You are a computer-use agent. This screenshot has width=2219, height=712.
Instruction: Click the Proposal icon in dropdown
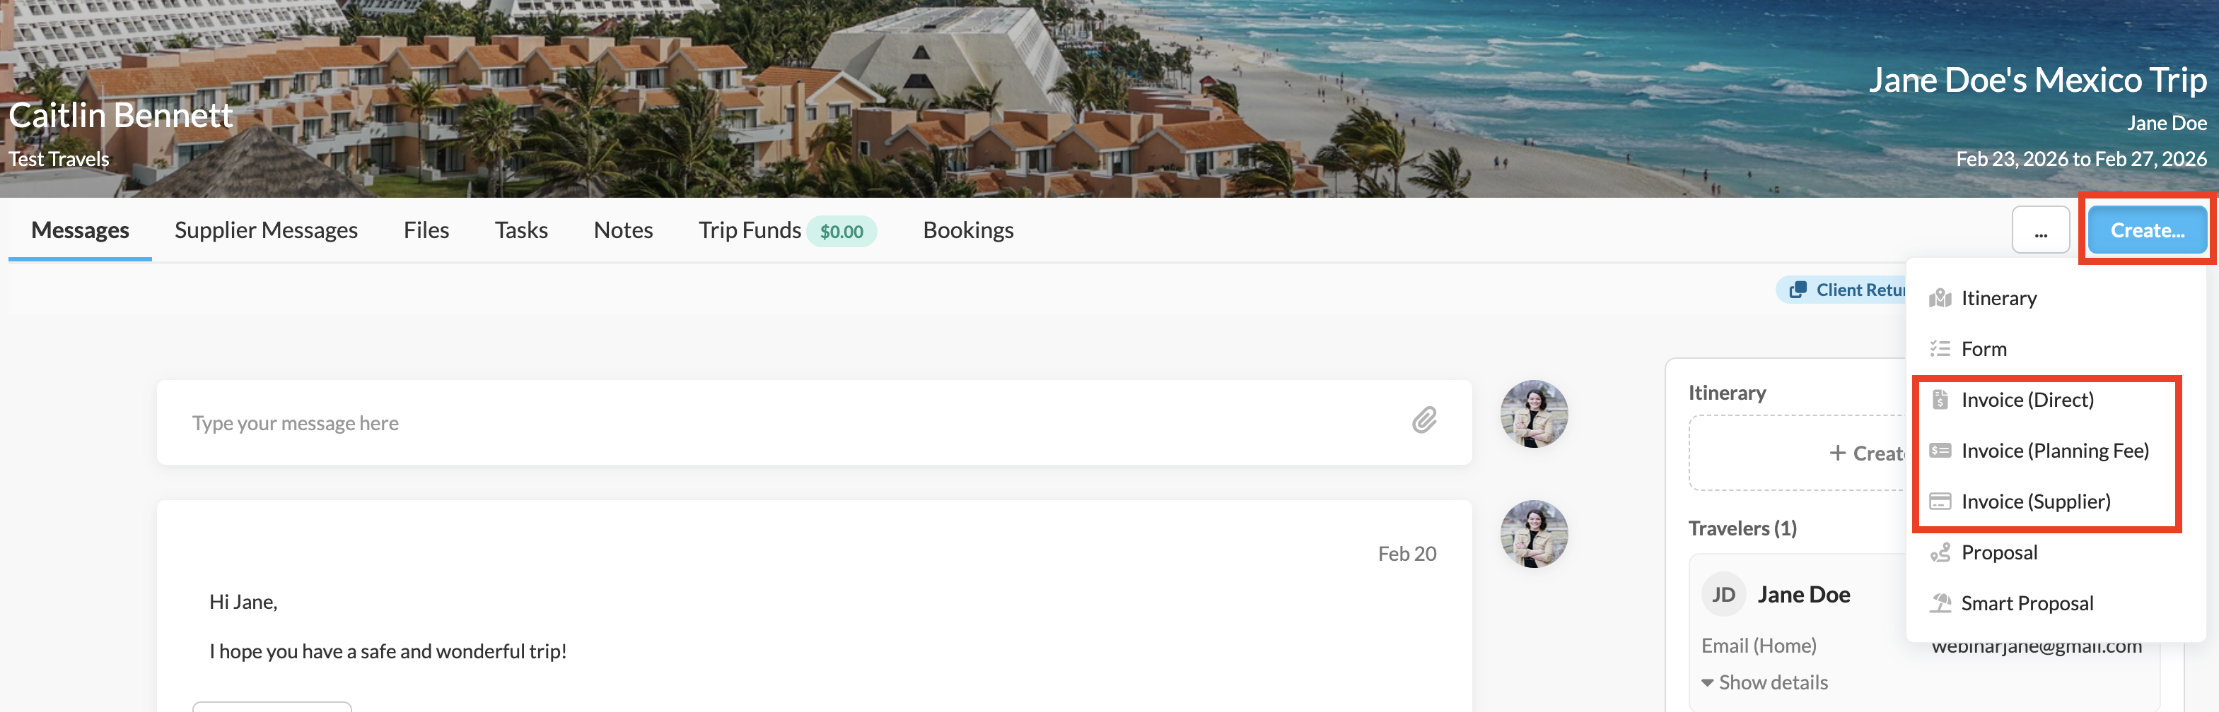click(x=1940, y=553)
